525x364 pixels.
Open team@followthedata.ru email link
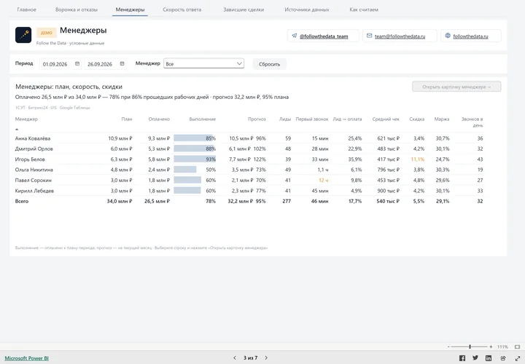click(400, 36)
